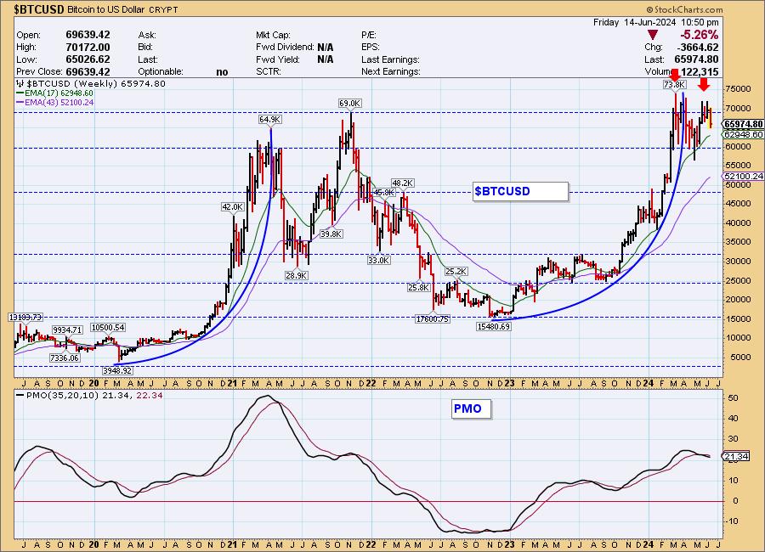765x552 pixels.
Task: Click the 9934.71 price label
Action: coord(67,330)
